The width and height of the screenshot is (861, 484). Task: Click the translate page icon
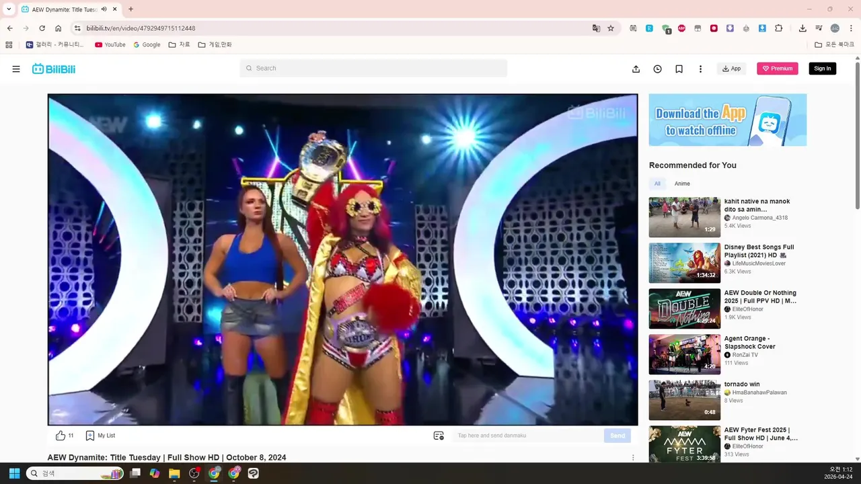click(x=596, y=28)
